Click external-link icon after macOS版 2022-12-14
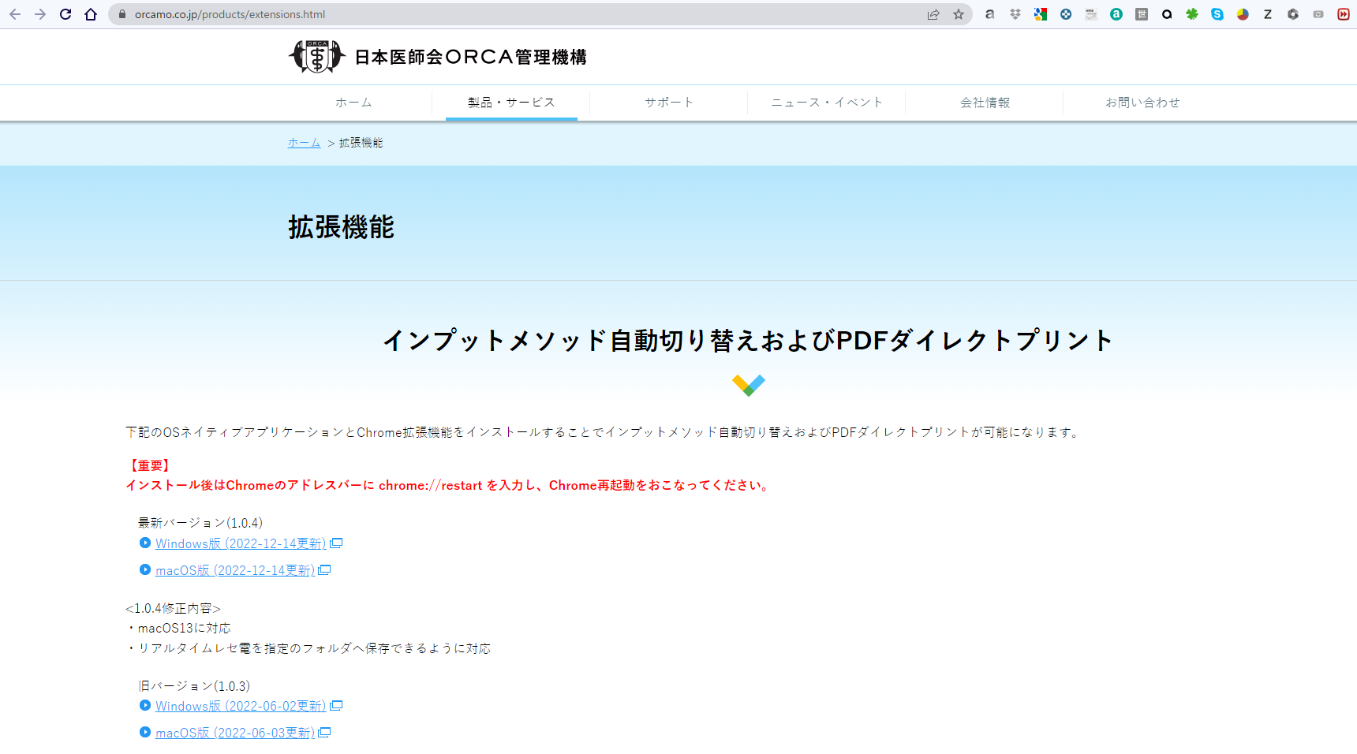The height and width of the screenshot is (754, 1357). pyautogui.click(x=324, y=569)
